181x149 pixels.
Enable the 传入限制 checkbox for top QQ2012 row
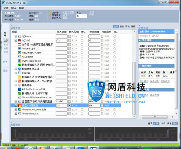coord(69,40)
